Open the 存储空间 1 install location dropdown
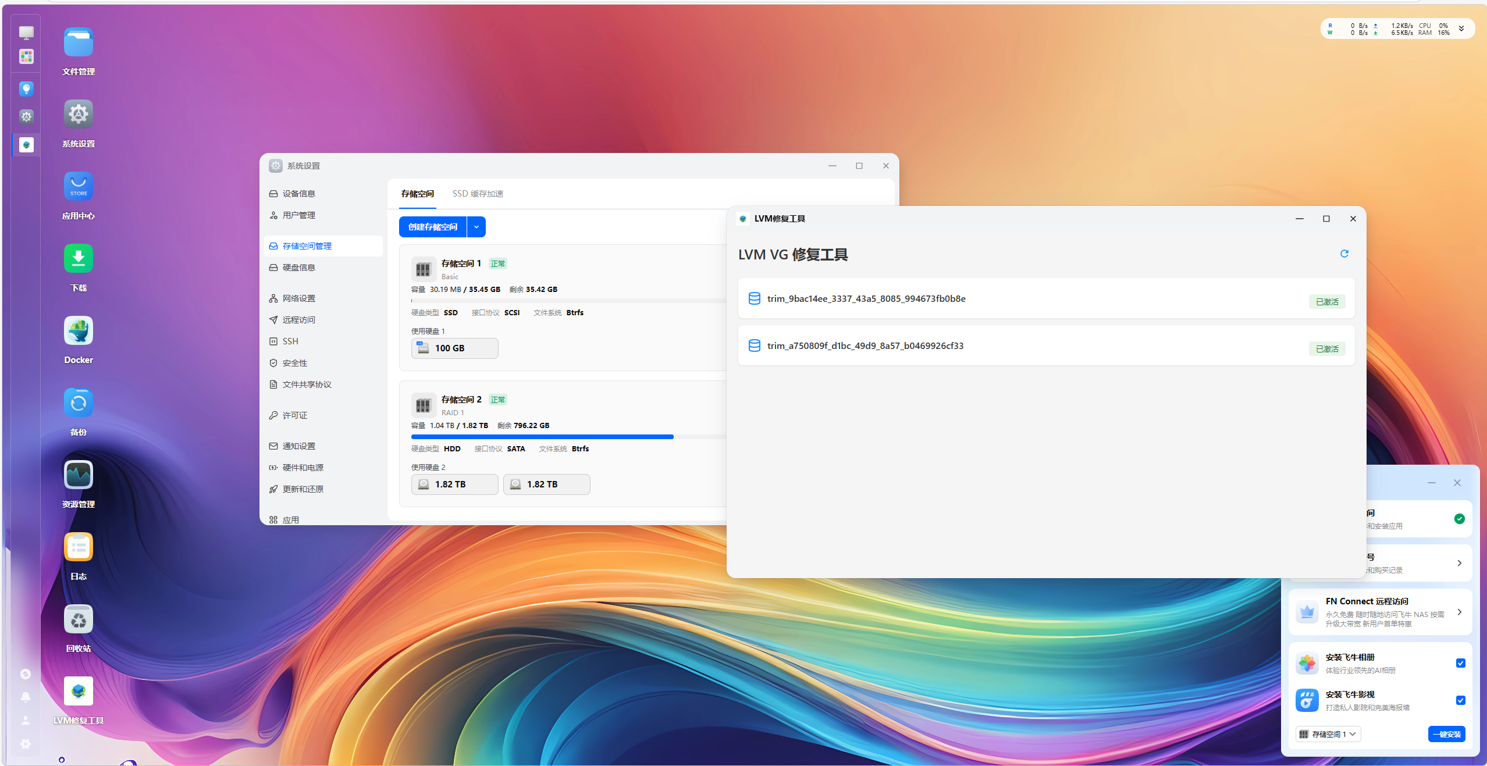Screen dimensions: 1487x766 click(1329, 734)
